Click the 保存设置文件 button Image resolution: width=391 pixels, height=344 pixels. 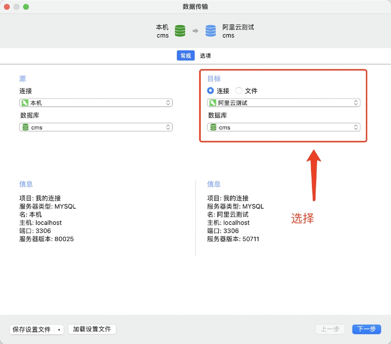(32, 330)
